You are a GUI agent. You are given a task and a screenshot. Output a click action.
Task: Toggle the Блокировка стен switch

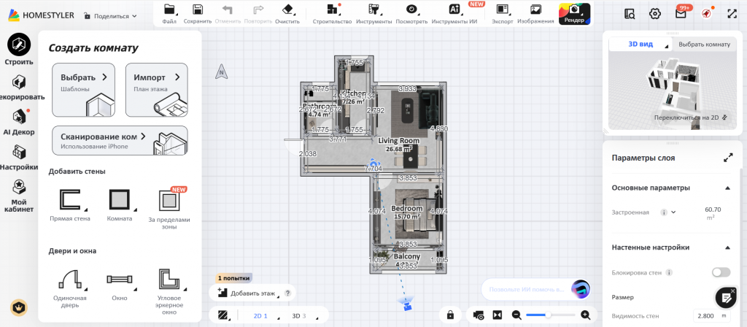pos(721,272)
